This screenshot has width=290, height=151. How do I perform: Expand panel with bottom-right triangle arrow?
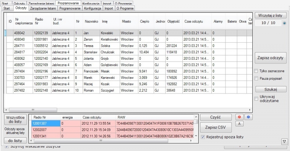[284, 141]
